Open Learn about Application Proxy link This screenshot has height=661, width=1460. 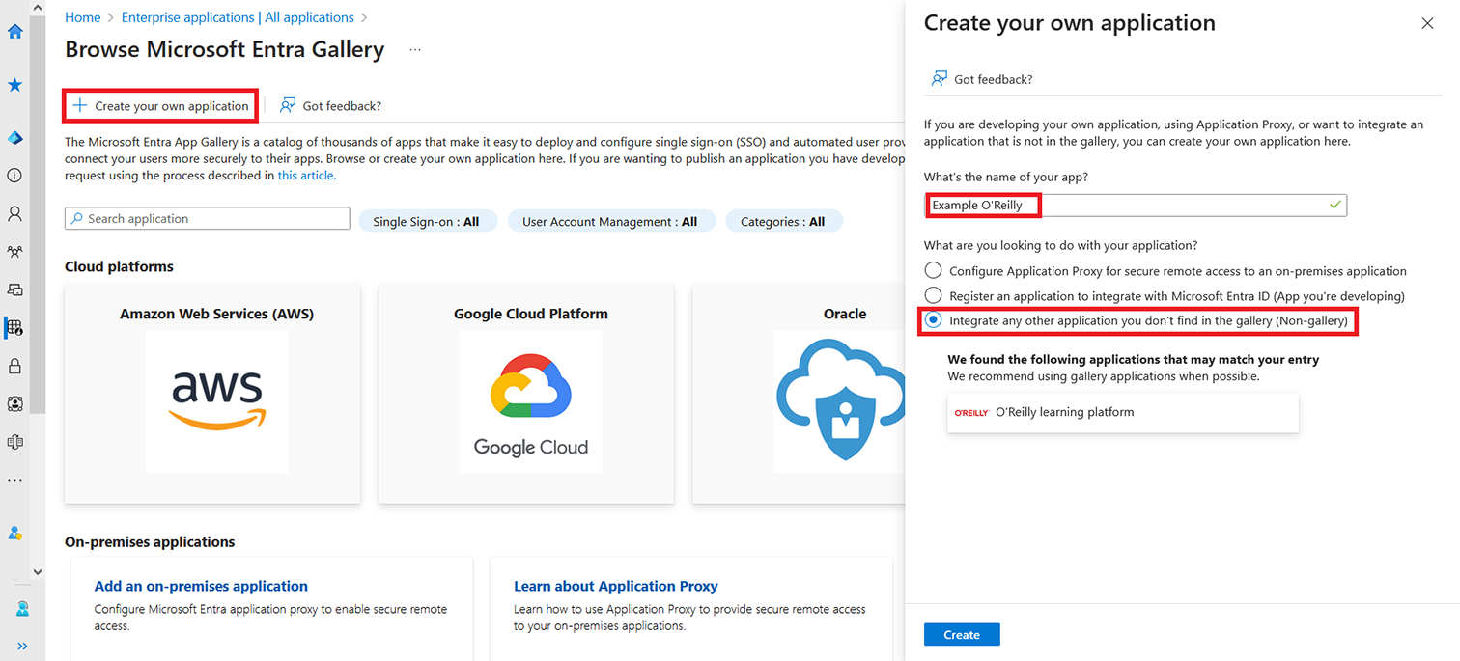pyautogui.click(x=616, y=586)
